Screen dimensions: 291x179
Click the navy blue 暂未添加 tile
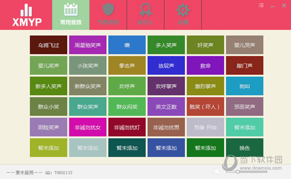click(166, 147)
